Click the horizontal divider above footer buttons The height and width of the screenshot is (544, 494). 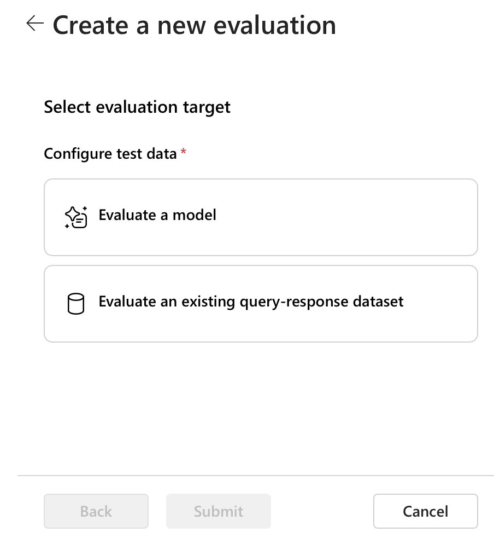tap(256, 476)
